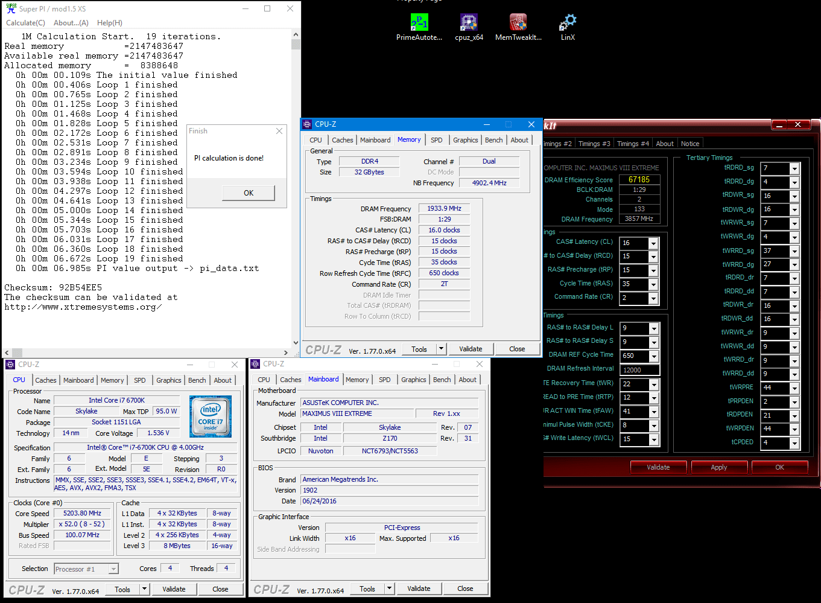
Task: Open SPD tab in Mainboard CPU-Z window
Action: [385, 380]
